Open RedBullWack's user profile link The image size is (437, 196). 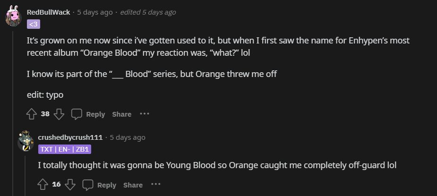(x=48, y=12)
